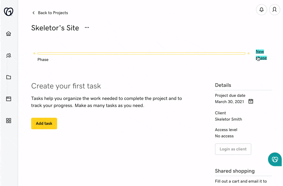Click the March 30, 2021 due date
The width and height of the screenshot is (283, 186).
(x=229, y=102)
